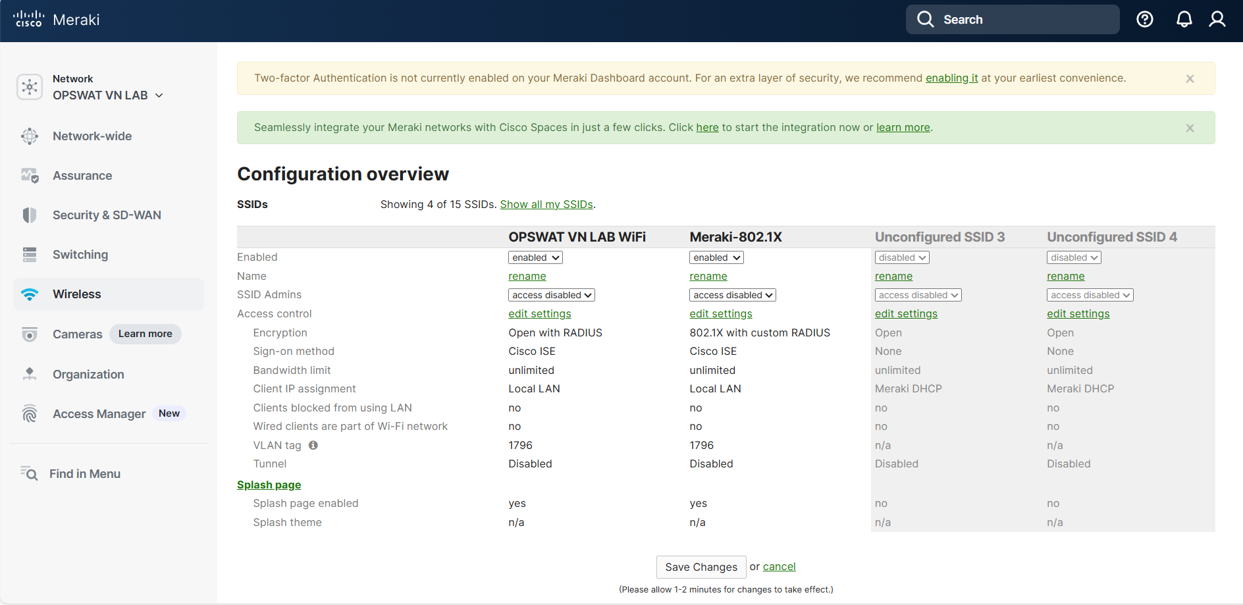Open the user account profile icon
This screenshot has width=1243, height=605.
click(1217, 20)
